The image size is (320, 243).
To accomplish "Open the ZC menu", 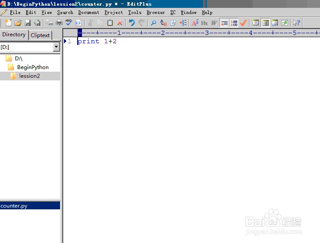I will [x=173, y=12].
